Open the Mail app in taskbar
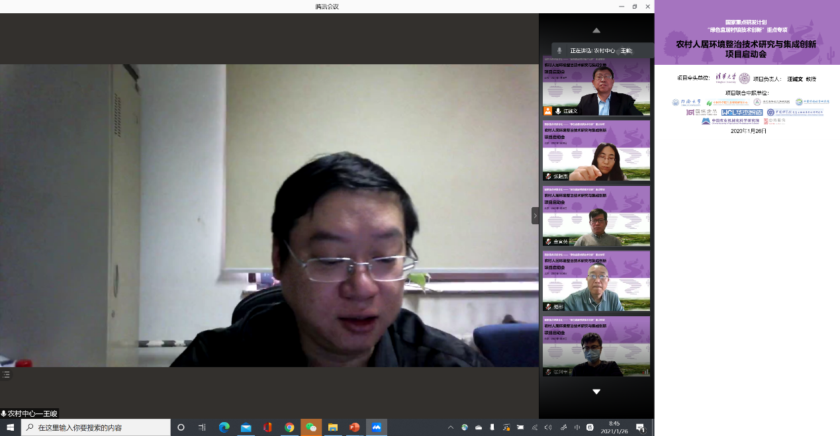The width and height of the screenshot is (840, 436). tap(246, 427)
